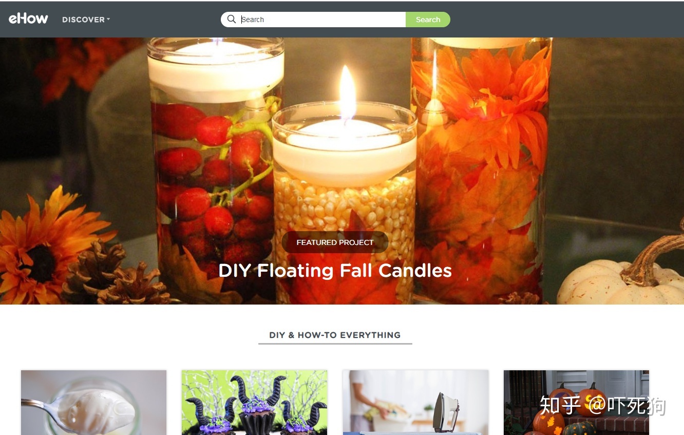Open the spoon and cream jar thumbnail
This screenshot has width=684, height=435.
[93, 403]
